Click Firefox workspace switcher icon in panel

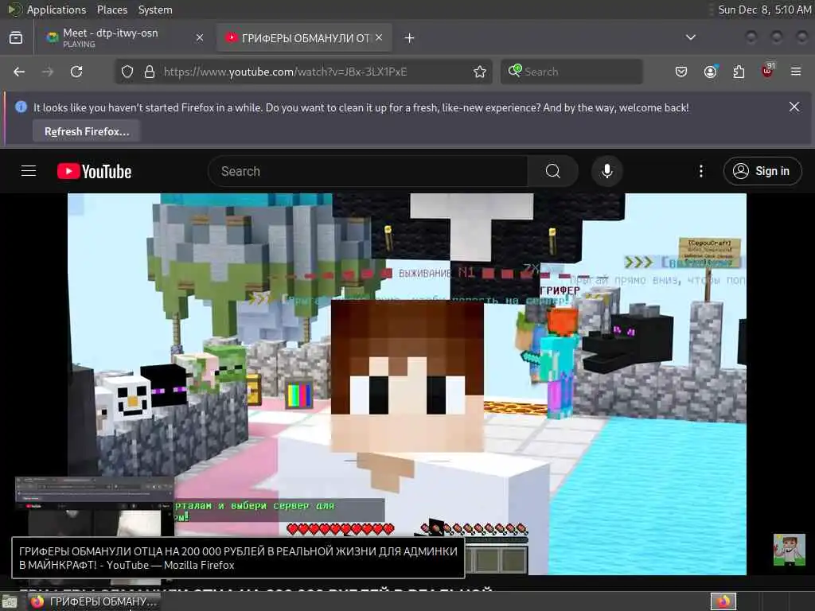pos(723,601)
